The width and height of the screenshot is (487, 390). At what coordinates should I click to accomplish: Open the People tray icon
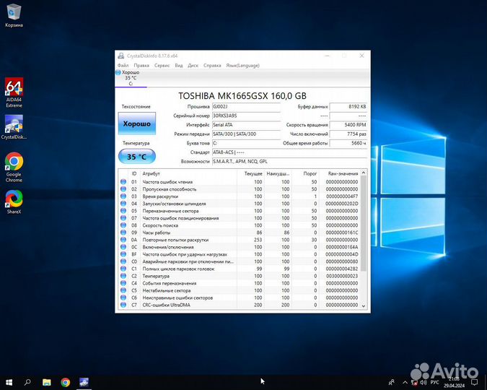[x=391, y=382]
